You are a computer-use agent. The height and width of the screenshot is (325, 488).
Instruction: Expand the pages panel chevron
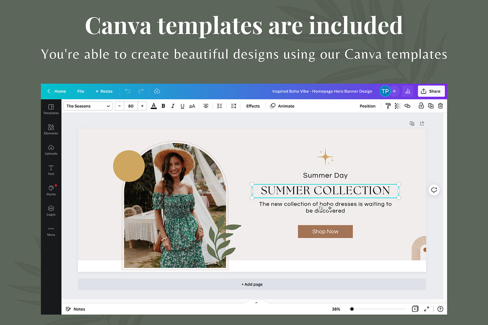click(x=256, y=303)
